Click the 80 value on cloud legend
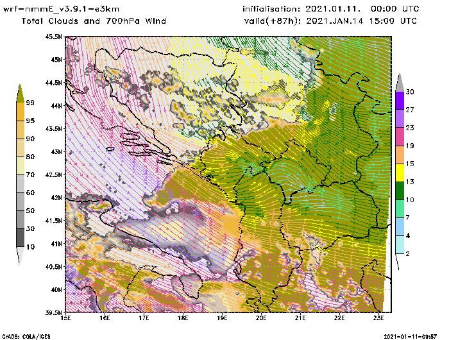This screenshot has width=449, height=340. click(x=30, y=157)
